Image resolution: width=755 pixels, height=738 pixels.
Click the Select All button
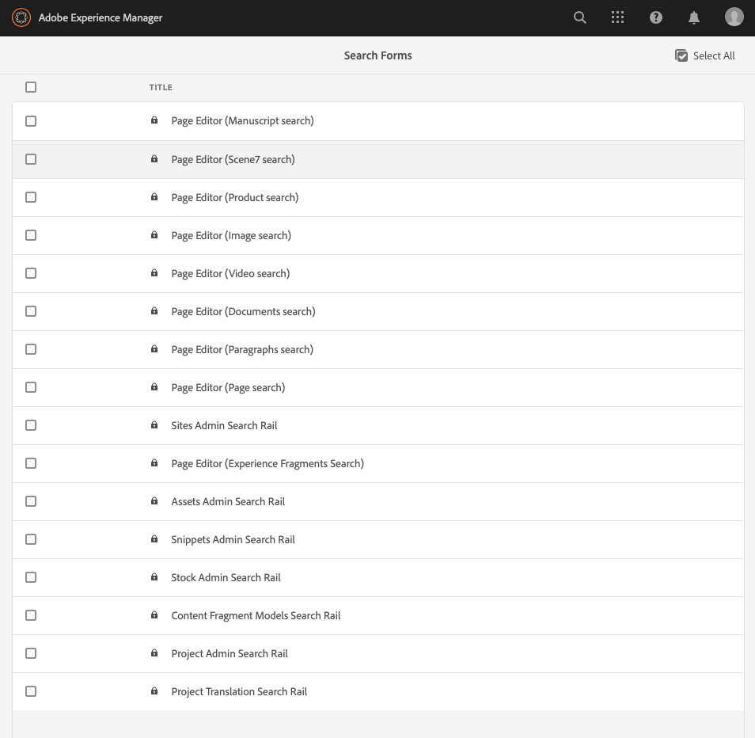(x=705, y=56)
